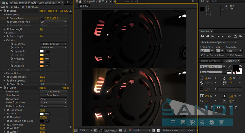245x133 pixels.
Task: Open the Microsoft YaHei font dropdown
Action: pyautogui.click(x=224, y=67)
